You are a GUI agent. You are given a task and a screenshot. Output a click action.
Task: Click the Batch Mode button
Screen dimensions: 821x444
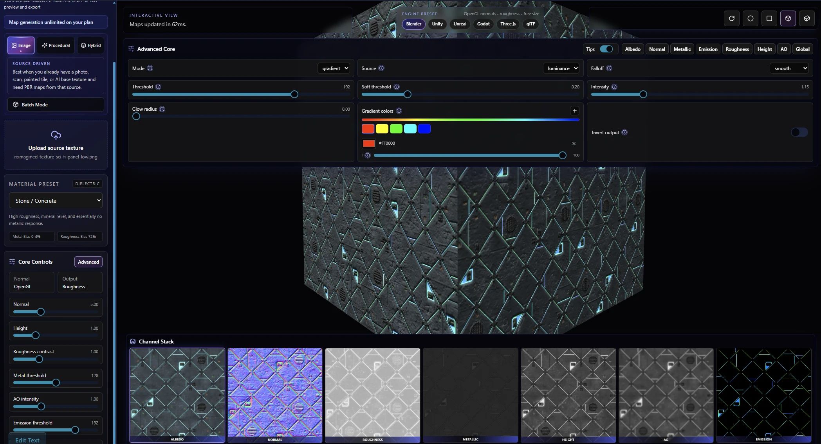tap(56, 104)
